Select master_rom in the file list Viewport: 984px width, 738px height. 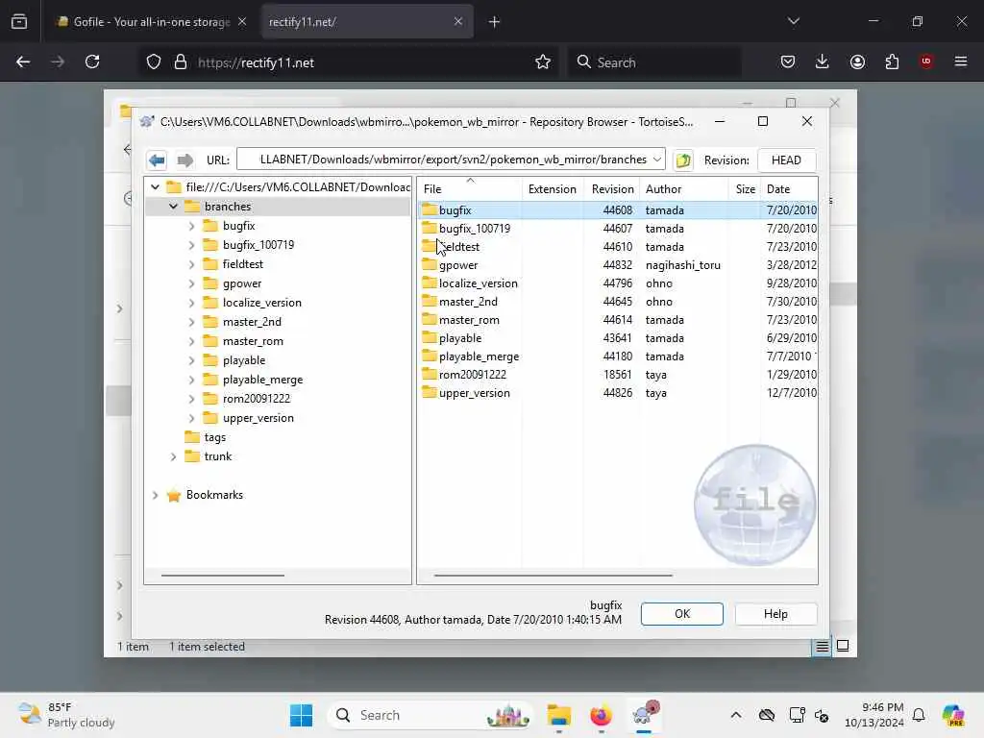coord(469,319)
